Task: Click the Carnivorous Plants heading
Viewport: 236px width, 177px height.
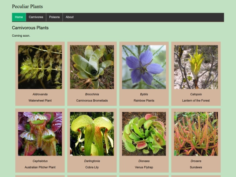Action: point(30,28)
